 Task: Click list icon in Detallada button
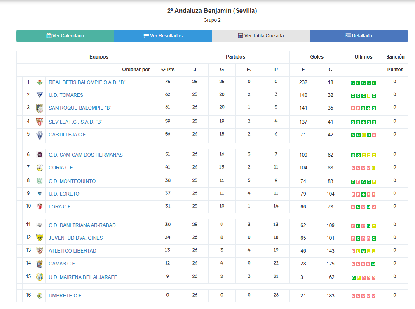click(348, 35)
